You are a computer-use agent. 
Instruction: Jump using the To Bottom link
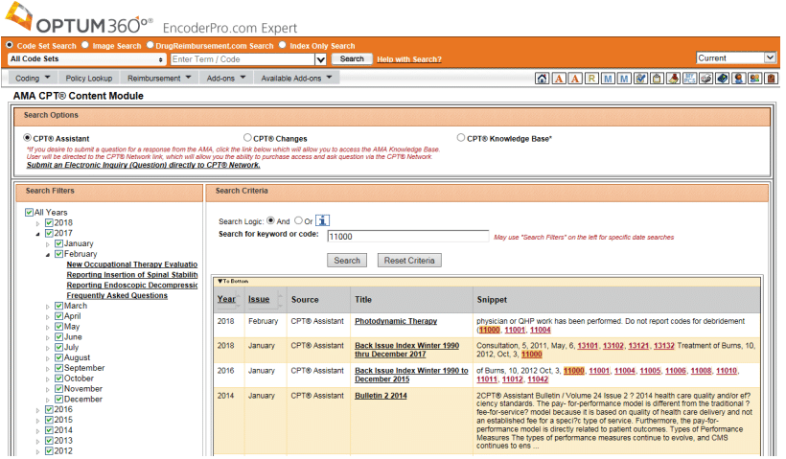(x=233, y=281)
